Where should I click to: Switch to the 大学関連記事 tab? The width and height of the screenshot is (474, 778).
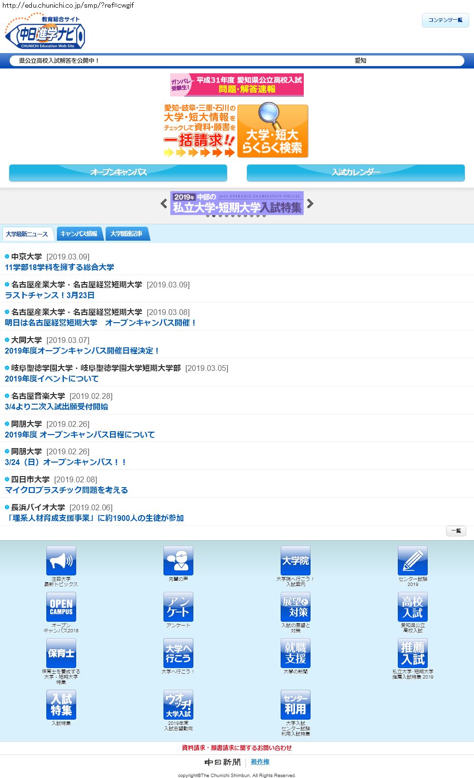coord(126,234)
